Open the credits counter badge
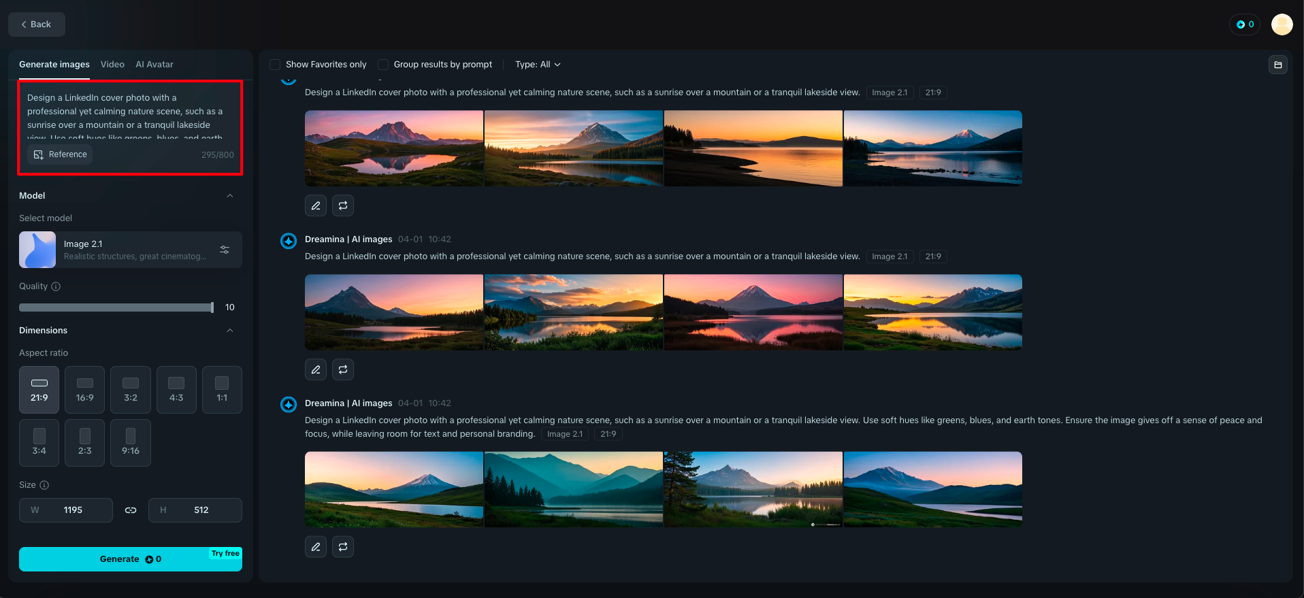Image resolution: width=1304 pixels, height=598 pixels. click(1245, 24)
